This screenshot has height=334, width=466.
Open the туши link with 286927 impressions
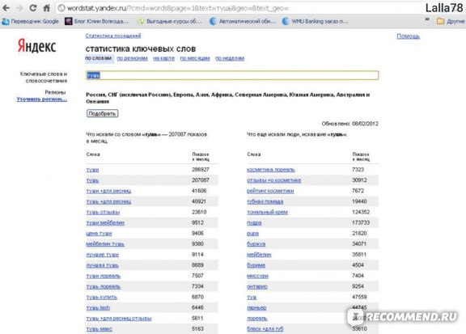click(92, 170)
